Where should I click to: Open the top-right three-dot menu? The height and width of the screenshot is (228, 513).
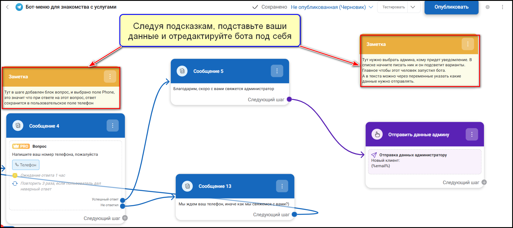coord(502,7)
